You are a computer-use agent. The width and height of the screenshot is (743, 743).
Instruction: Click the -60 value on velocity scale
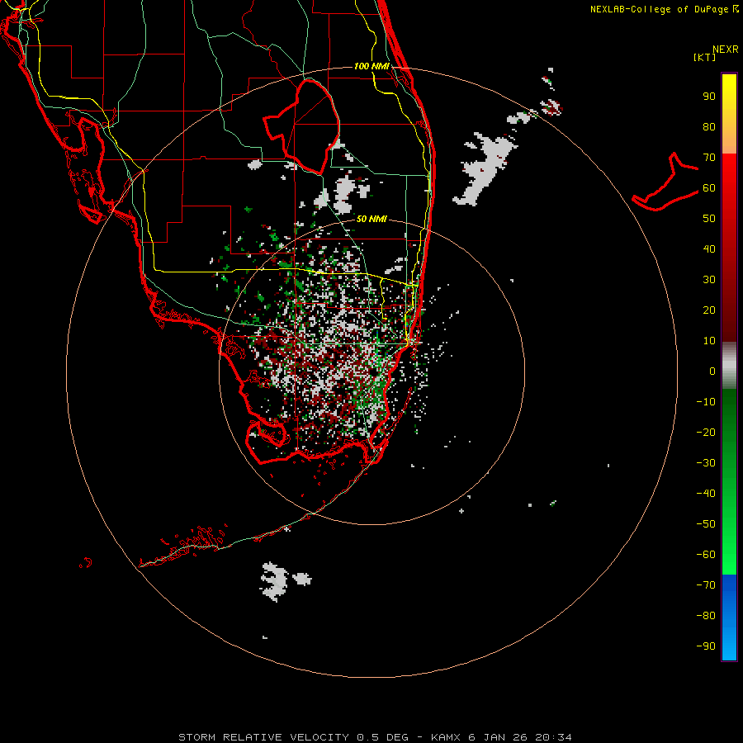[x=706, y=555]
